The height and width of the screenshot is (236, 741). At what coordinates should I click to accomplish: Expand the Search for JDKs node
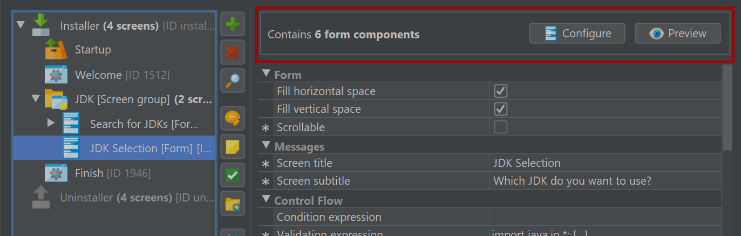click(x=51, y=123)
